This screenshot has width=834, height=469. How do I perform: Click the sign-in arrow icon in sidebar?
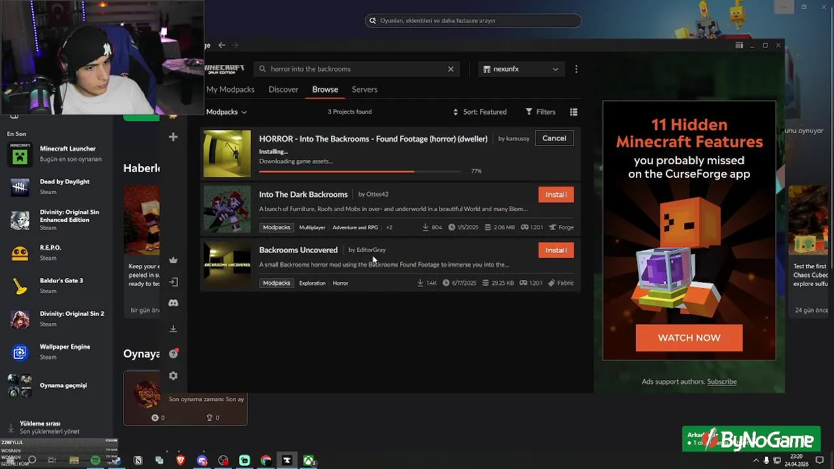point(173,282)
